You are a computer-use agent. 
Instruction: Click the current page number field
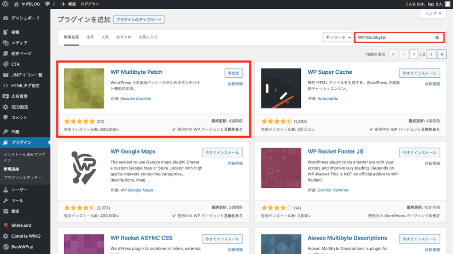pos(414,54)
